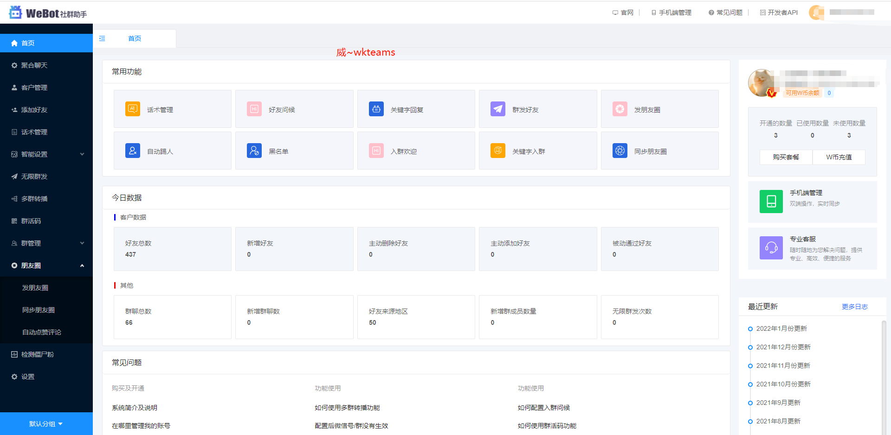Click the 好友问候 pink icon

[254, 109]
